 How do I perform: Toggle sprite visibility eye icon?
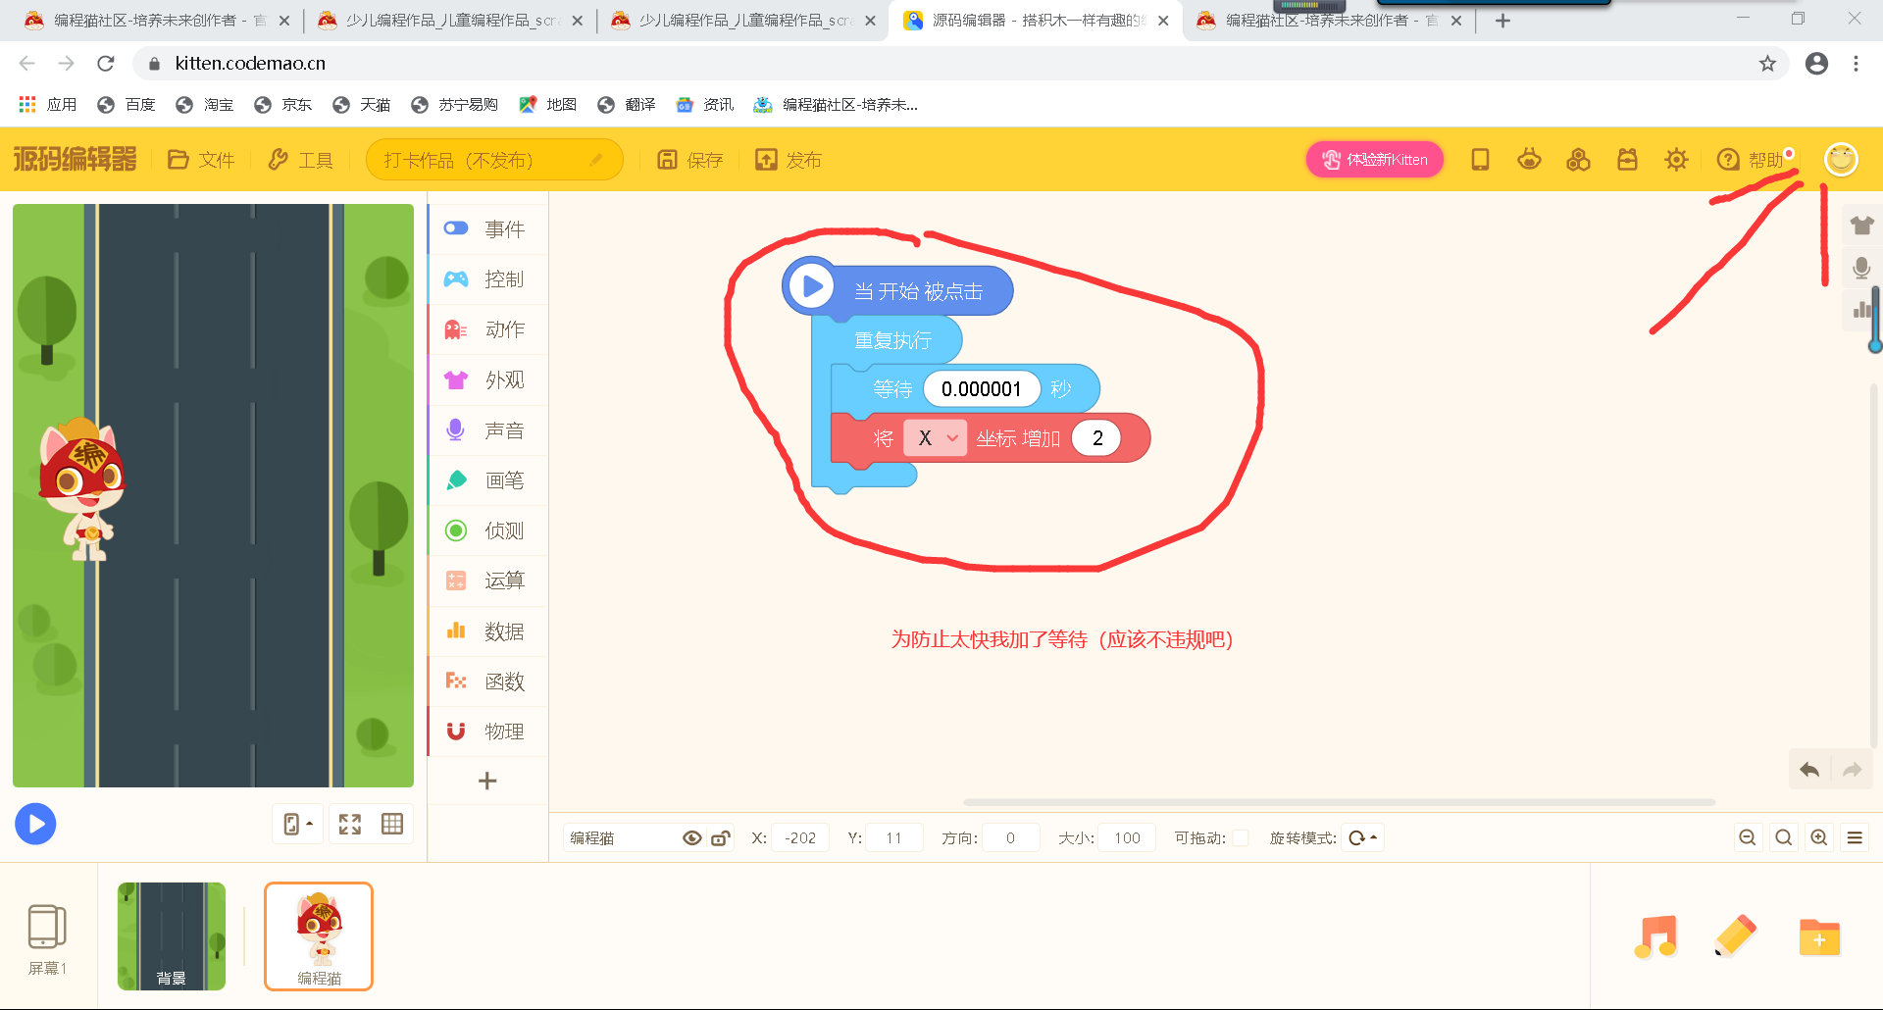pyautogui.click(x=691, y=837)
